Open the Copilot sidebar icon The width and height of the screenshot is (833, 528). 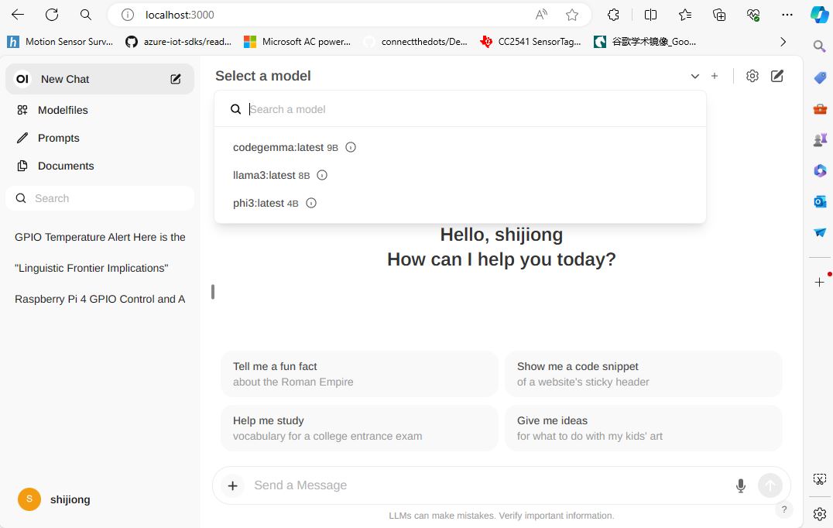tap(818, 15)
